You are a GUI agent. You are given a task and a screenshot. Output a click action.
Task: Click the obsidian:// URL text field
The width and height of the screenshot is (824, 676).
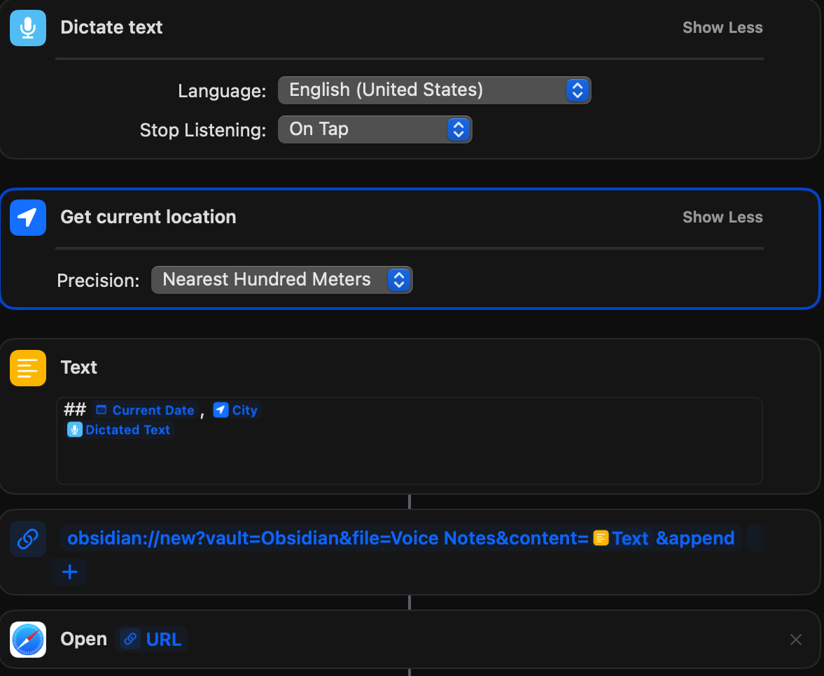[400, 538]
